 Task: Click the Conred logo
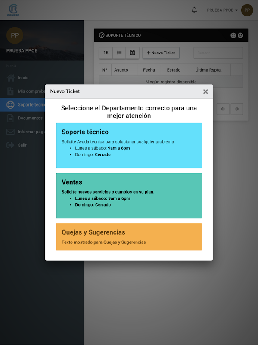[13, 10]
